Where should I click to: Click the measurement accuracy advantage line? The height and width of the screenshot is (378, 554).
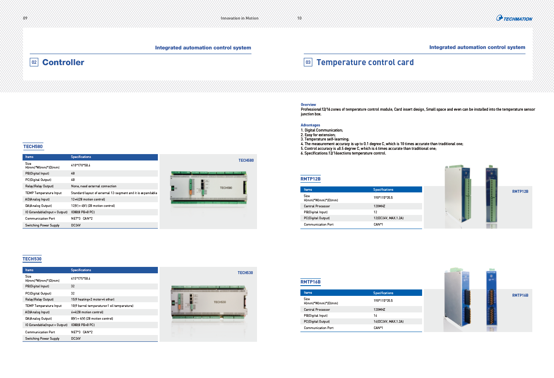(x=382, y=144)
